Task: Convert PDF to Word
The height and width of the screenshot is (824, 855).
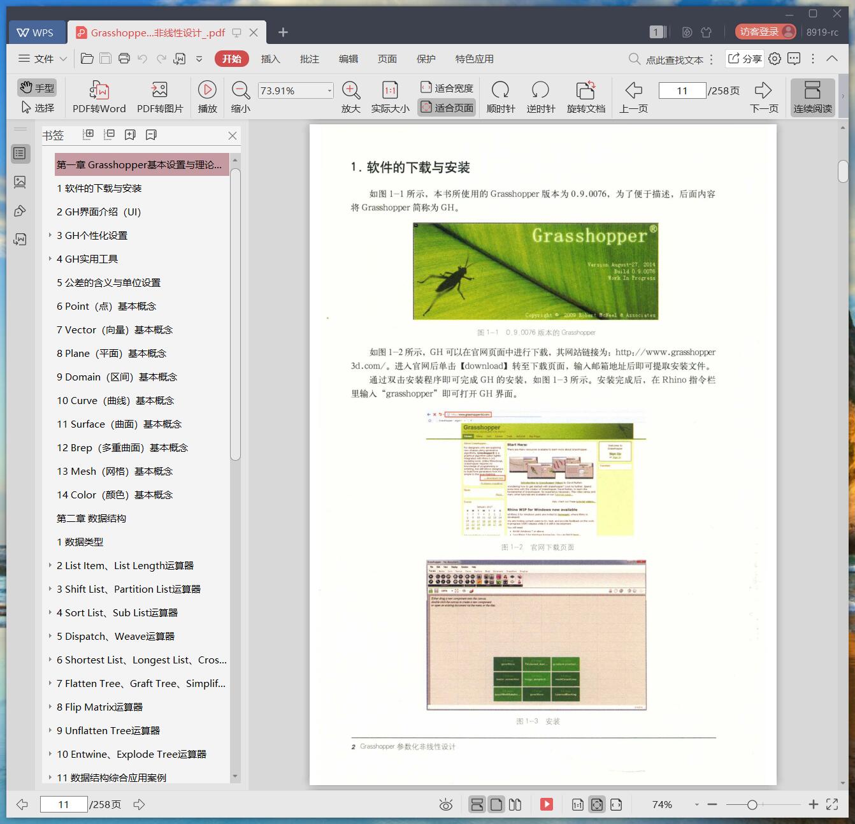Action: (99, 98)
